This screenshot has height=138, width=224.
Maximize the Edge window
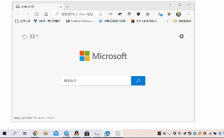180,5
